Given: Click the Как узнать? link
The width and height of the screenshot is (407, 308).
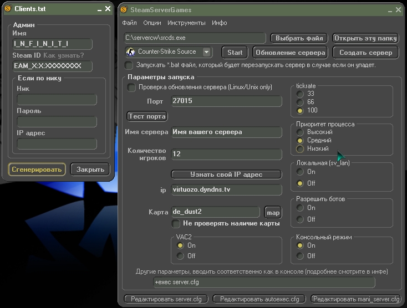Looking at the screenshot, I should coord(64,55).
